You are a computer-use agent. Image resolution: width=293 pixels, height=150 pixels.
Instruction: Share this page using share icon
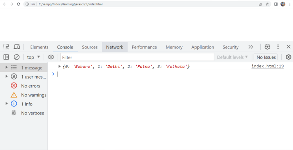coord(260,4)
